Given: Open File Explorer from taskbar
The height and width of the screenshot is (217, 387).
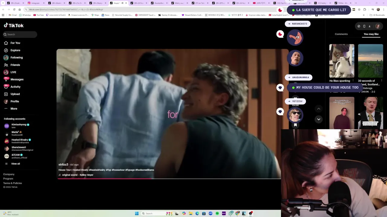Looking at the screenshot, I should 190,213.
